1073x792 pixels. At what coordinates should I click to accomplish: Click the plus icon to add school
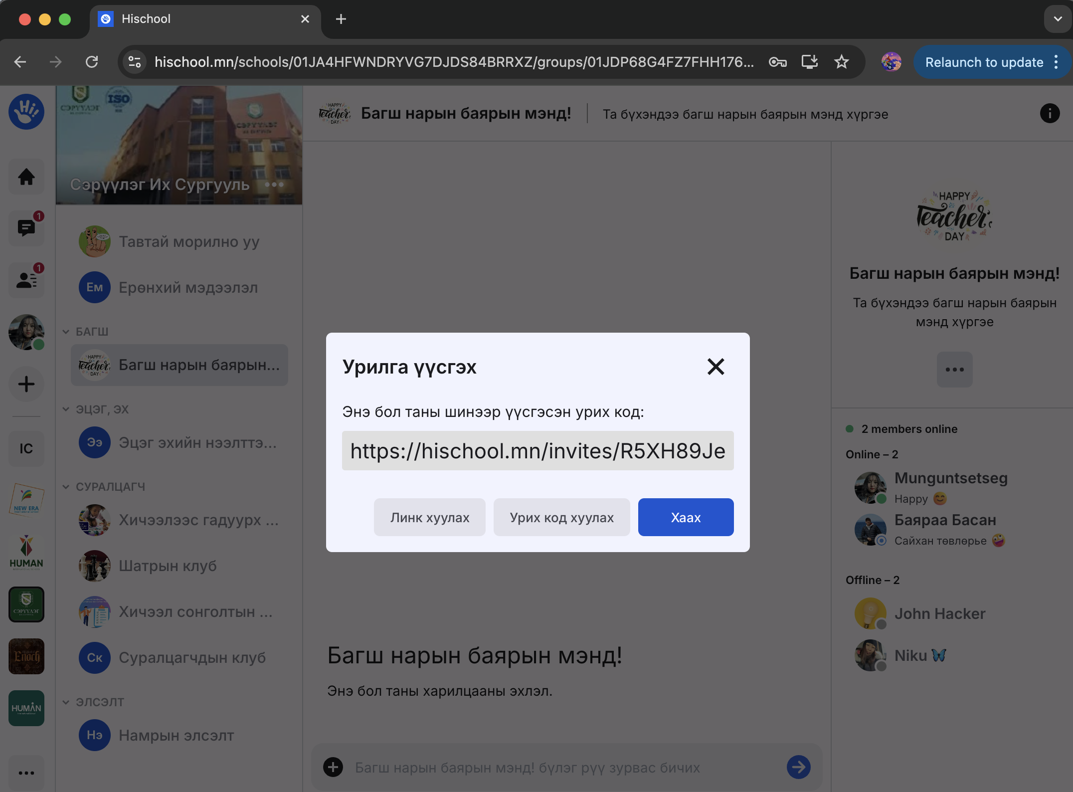pyautogui.click(x=26, y=384)
